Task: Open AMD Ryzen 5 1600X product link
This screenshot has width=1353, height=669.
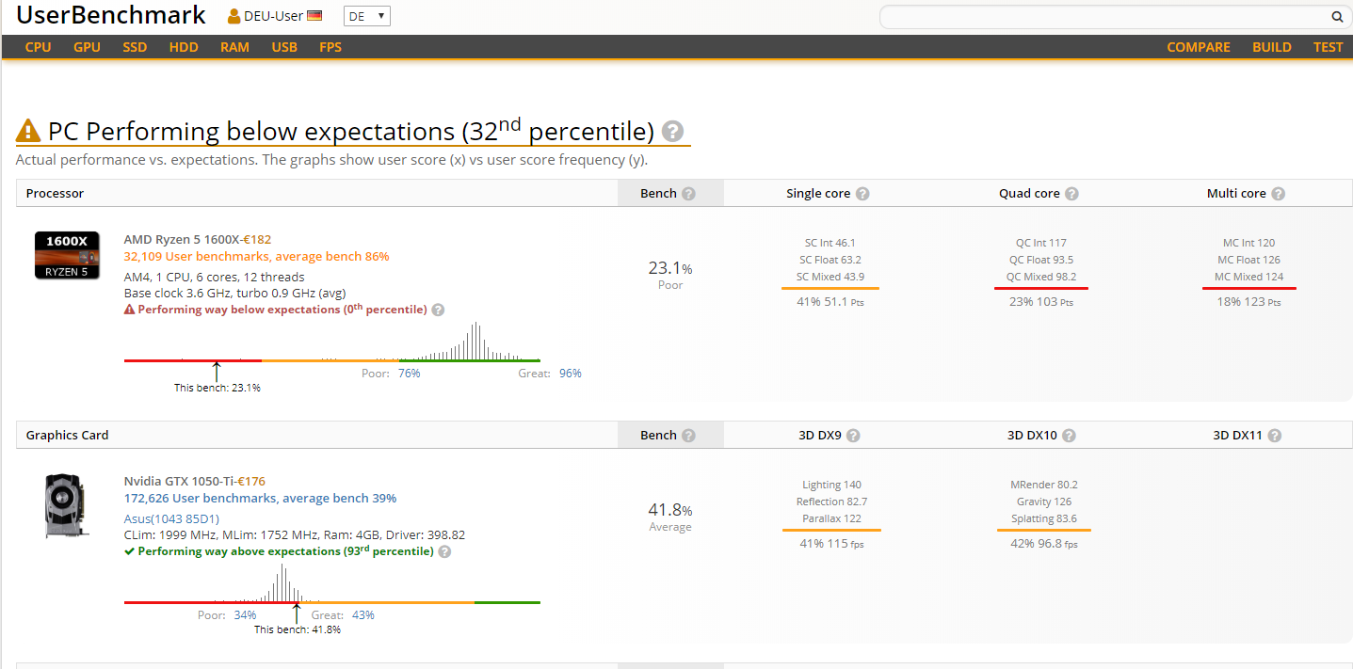Action: [180, 240]
